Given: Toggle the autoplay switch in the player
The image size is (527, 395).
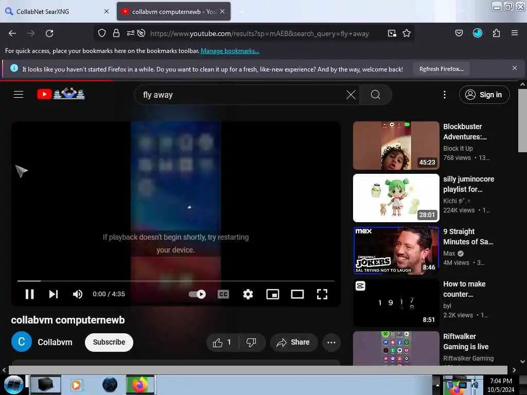Looking at the screenshot, I should 197,294.
